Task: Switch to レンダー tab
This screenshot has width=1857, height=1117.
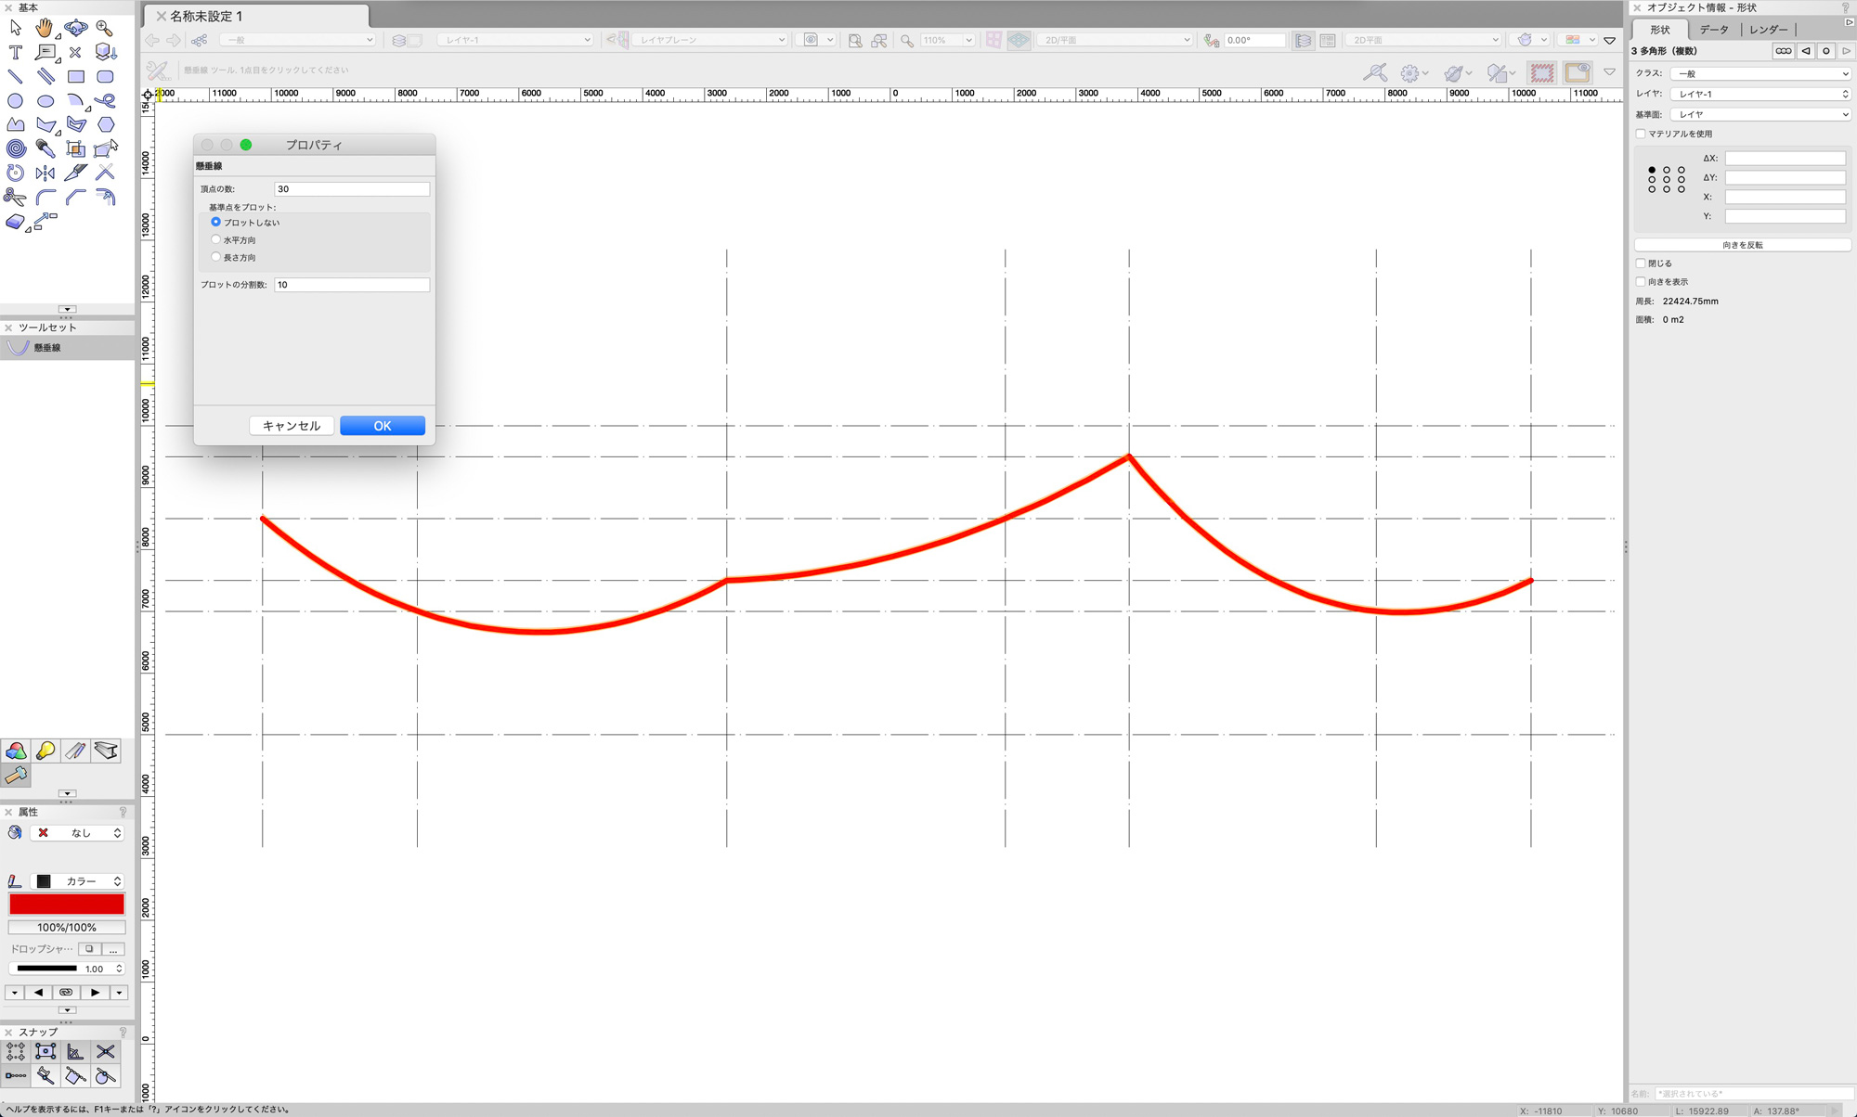Action: pyautogui.click(x=1768, y=30)
